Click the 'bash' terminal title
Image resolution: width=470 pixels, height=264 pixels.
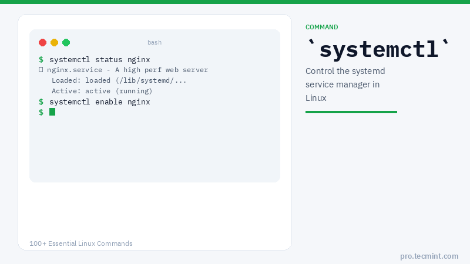(x=155, y=42)
